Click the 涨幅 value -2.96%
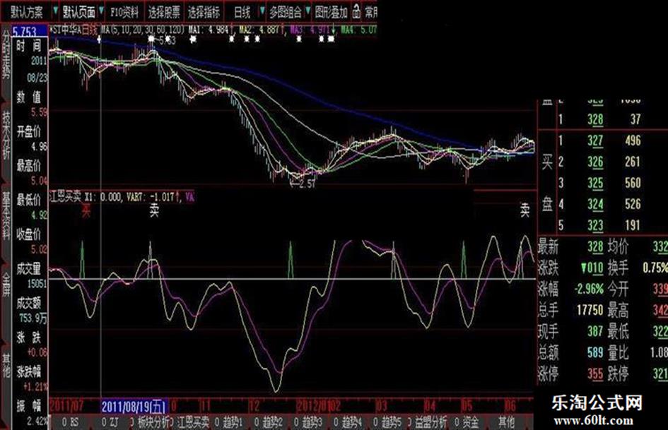 (x=590, y=289)
